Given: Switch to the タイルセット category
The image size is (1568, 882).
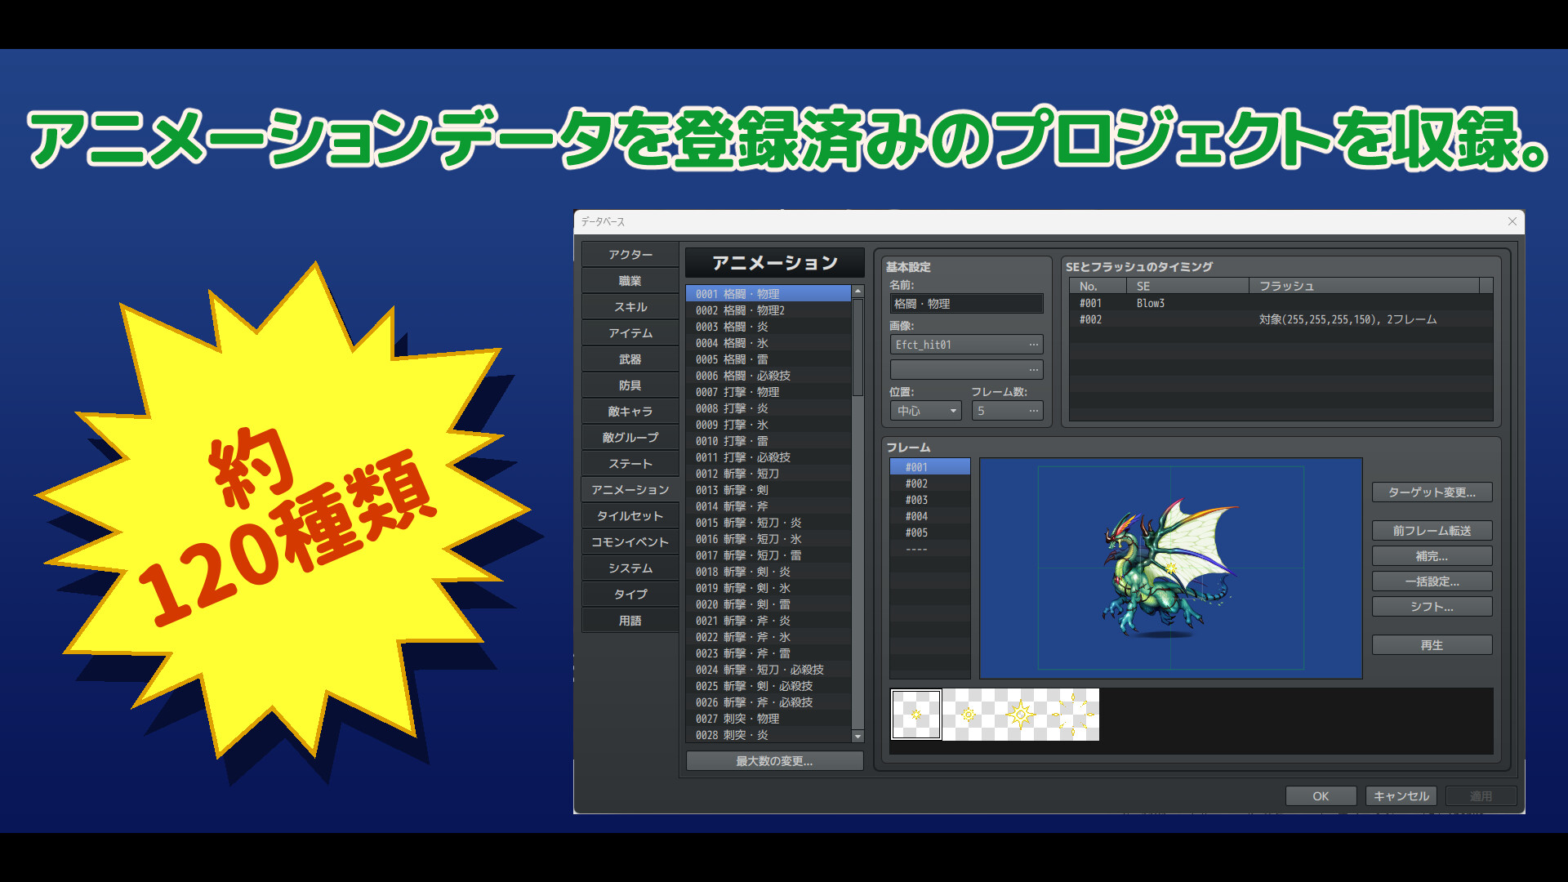Looking at the screenshot, I should pyautogui.click(x=630, y=515).
